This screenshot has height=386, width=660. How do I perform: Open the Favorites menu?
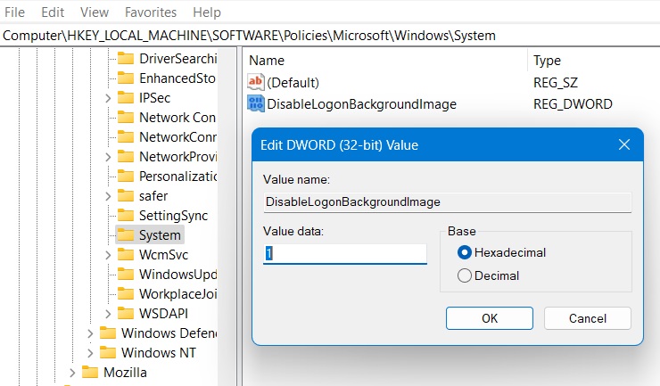tap(151, 12)
